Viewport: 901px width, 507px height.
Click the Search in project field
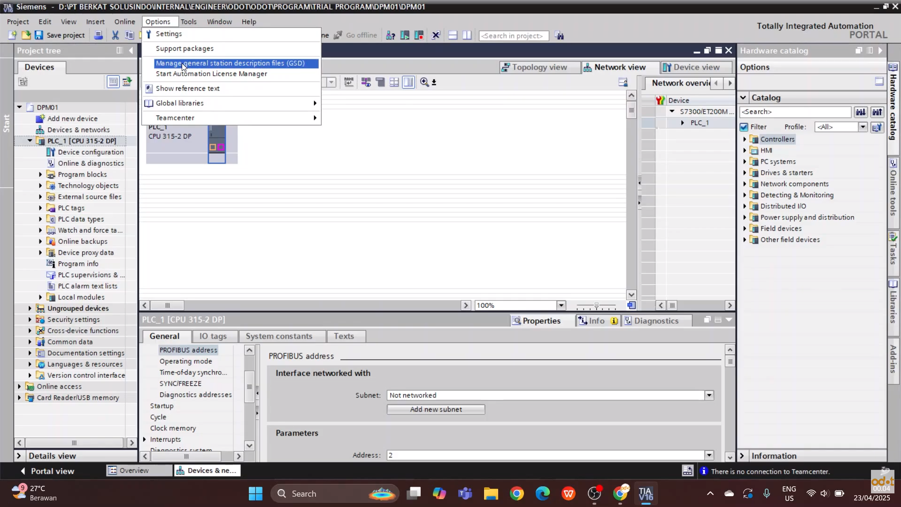point(514,36)
